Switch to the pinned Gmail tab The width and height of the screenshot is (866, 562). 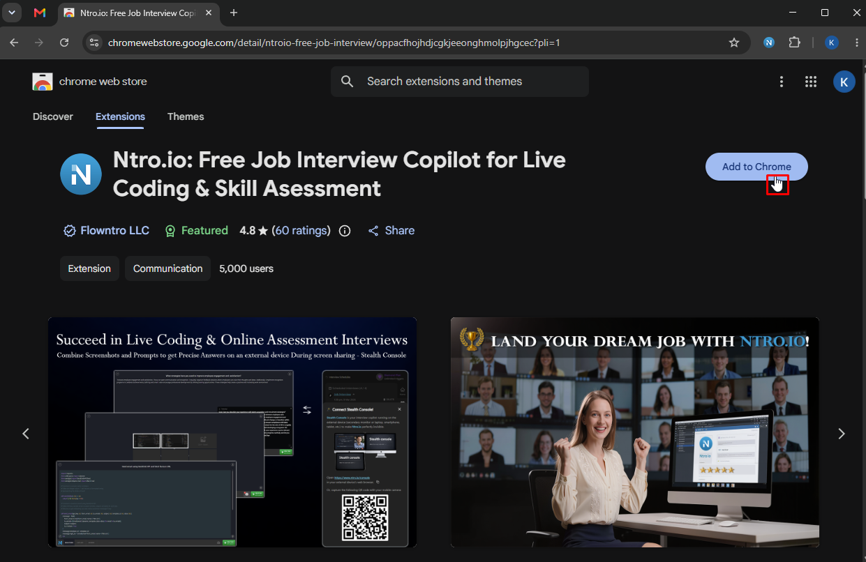tap(40, 13)
